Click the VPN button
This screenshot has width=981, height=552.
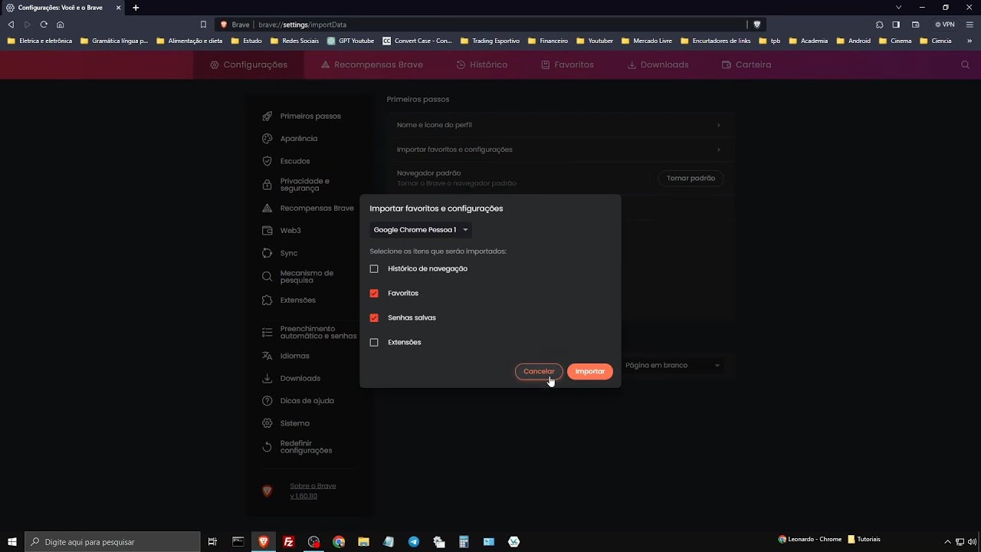coord(945,25)
